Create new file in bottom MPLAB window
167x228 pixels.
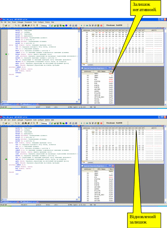click(x=4, y=123)
